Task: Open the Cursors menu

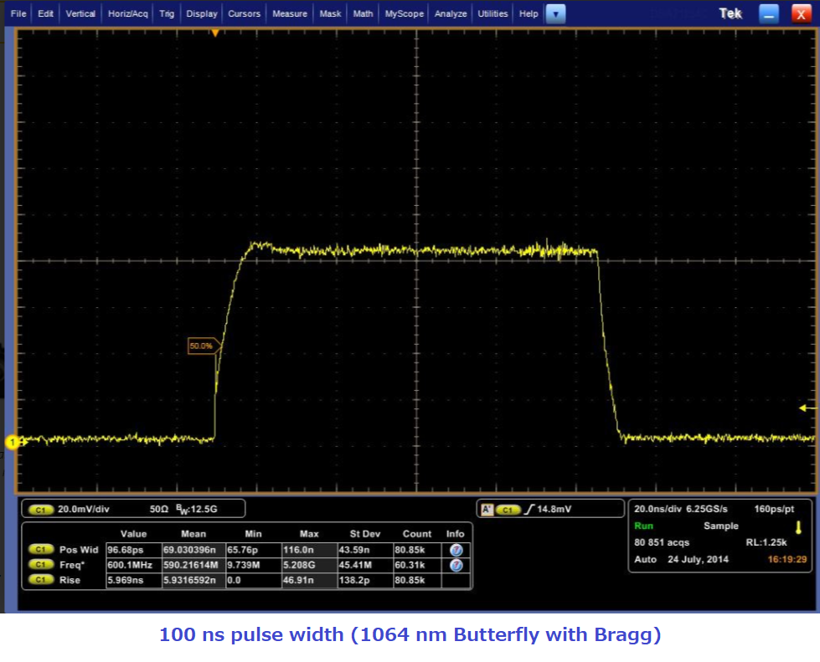Action: [x=245, y=14]
